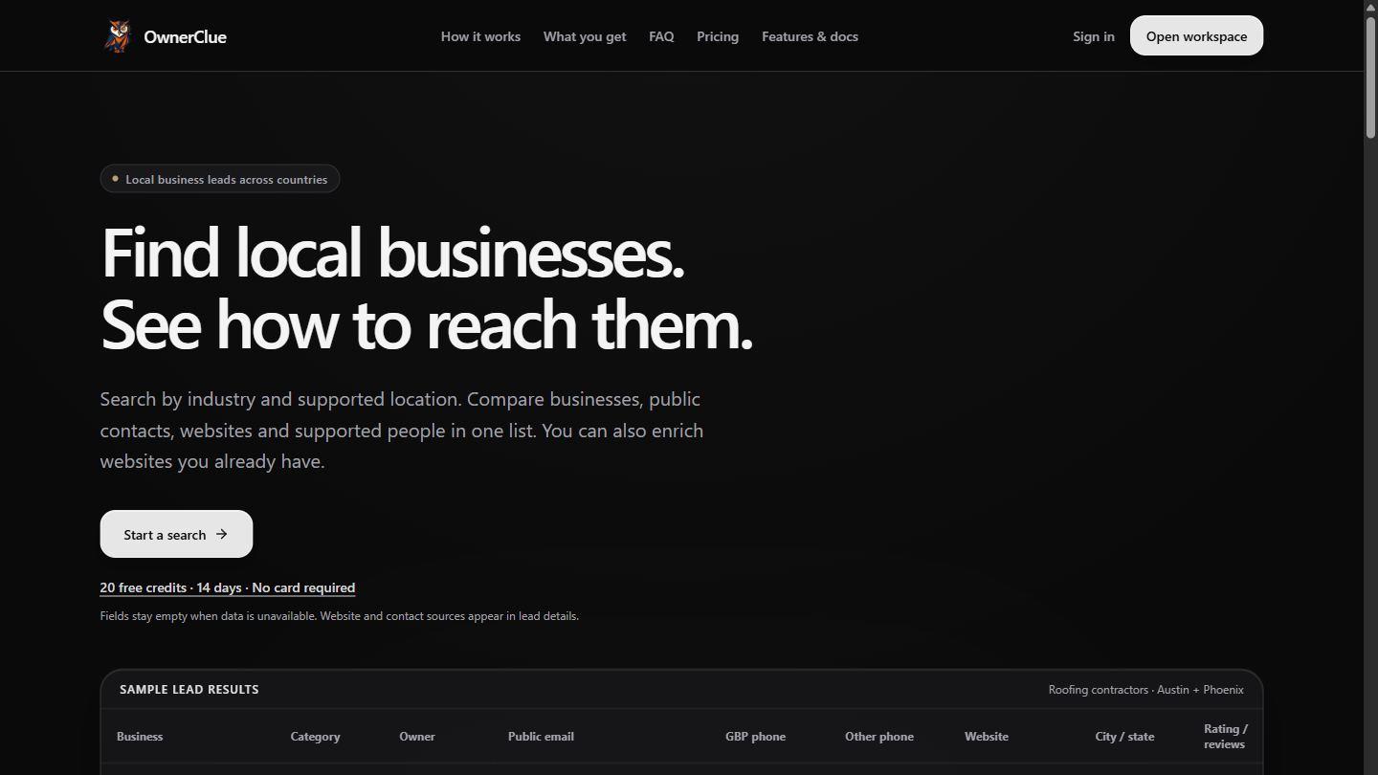
Task: Click the Roofing contractors · Austin + Phoenix label
Action: 1146,689
